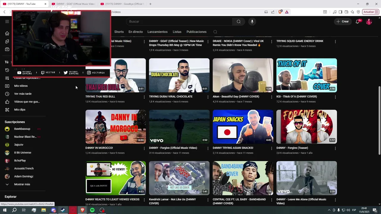The width and height of the screenshot is (381, 214).
Task: Switch to the Listas channel tab
Action: point(177,32)
